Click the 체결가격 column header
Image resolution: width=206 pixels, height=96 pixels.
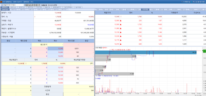(x=107, y=13)
